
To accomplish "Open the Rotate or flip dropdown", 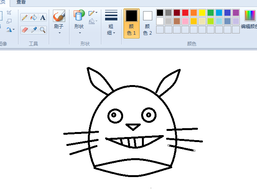I will [10, 30].
